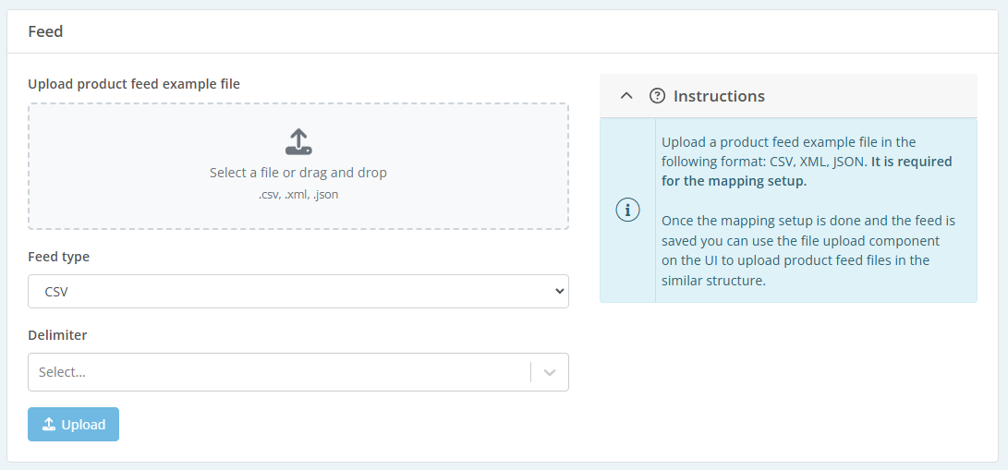Click the help question-mark icon beside Instructions

coord(657,96)
